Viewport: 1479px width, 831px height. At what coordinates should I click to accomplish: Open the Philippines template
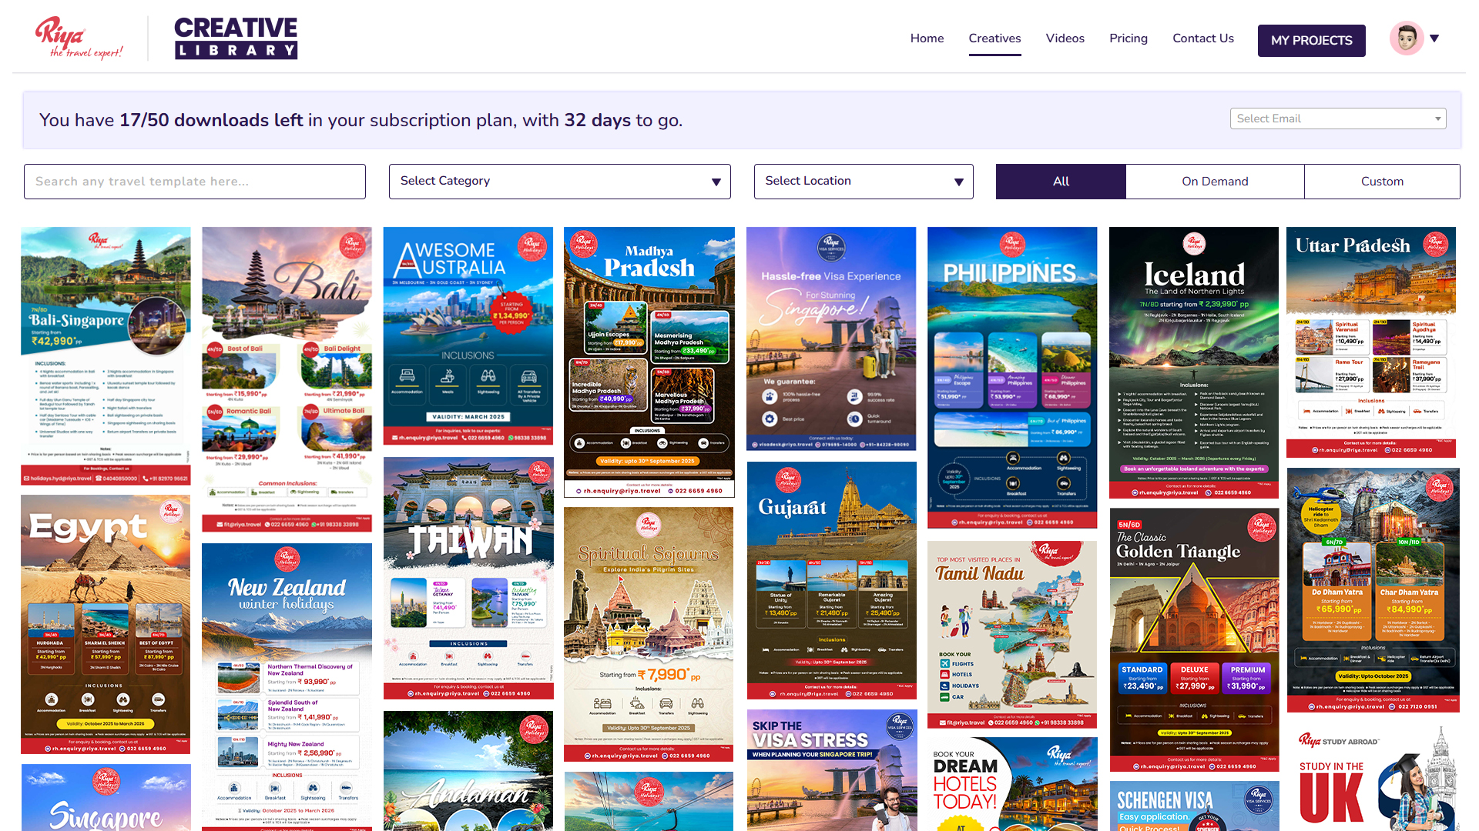(x=1012, y=378)
